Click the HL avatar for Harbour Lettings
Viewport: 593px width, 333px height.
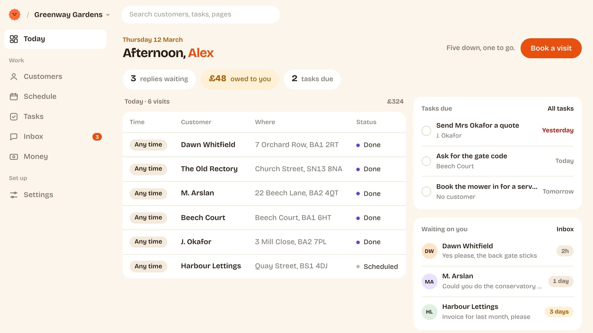click(429, 312)
